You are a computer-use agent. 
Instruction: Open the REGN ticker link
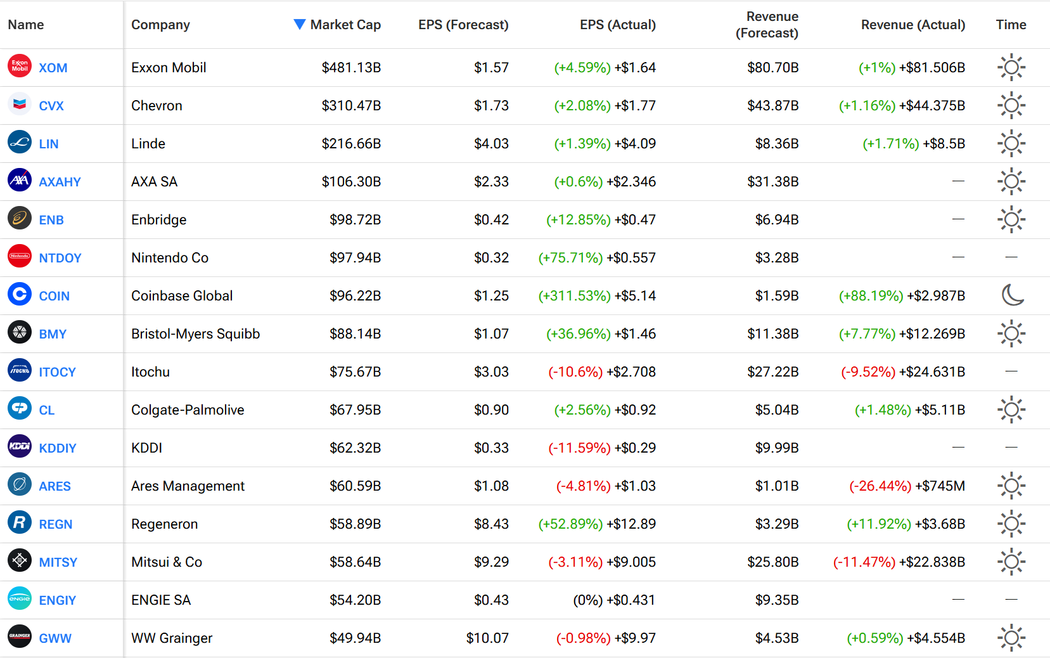pyautogui.click(x=56, y=524)
